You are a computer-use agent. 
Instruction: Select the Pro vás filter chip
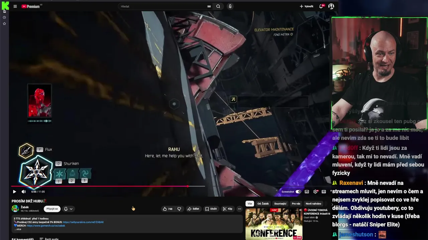click(x=296, y=204)
